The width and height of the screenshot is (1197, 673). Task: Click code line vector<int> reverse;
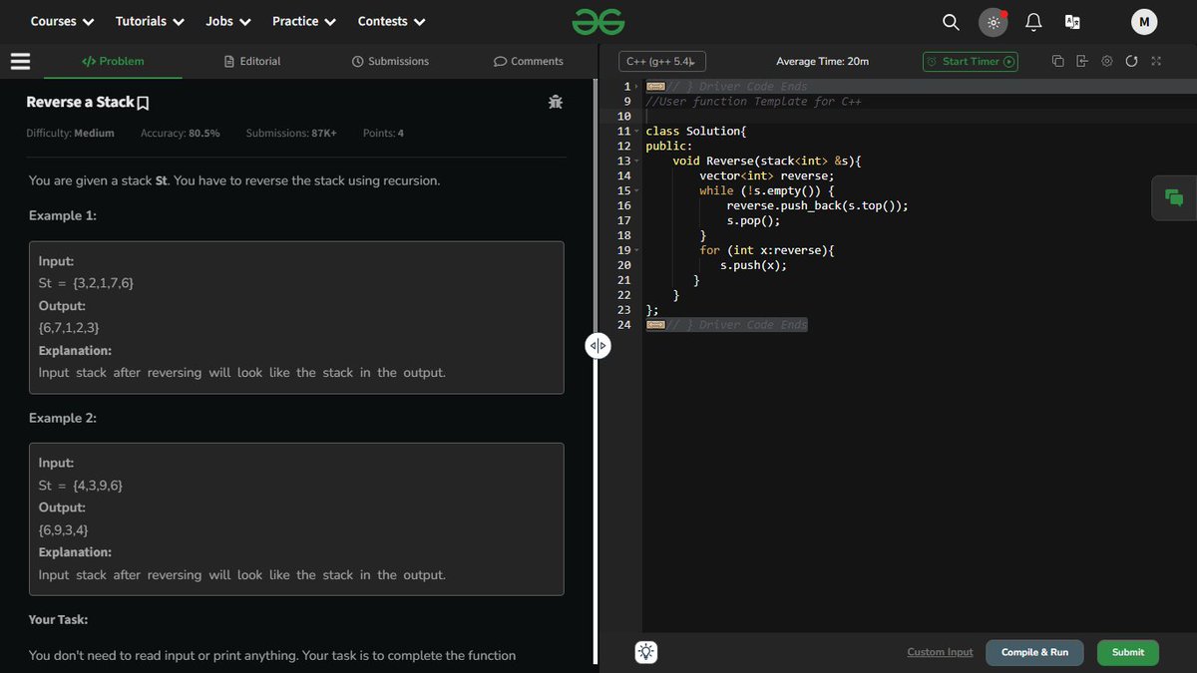click(x=766, y=176)
